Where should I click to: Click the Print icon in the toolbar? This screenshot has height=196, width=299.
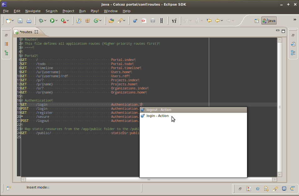point(29,21)
